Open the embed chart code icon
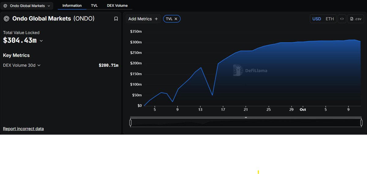This screenshot has width=367, height=174. [342, 19]
